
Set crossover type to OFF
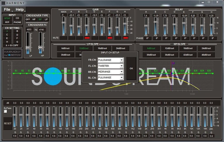coord(28,19)
